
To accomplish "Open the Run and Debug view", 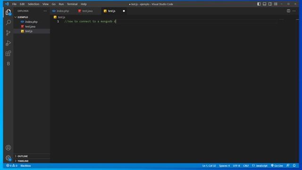I will click(x=8, y=43).
